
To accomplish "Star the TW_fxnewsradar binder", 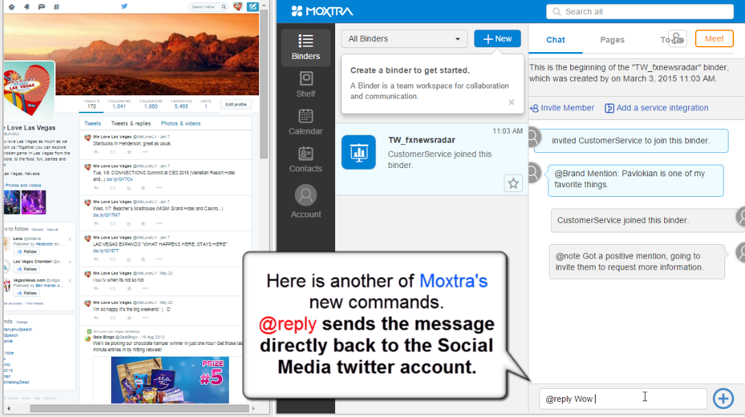I will (x=513, y=184).
